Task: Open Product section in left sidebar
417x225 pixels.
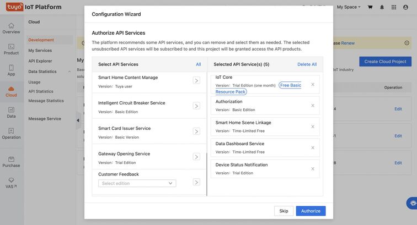Action: tap(11, 50)
